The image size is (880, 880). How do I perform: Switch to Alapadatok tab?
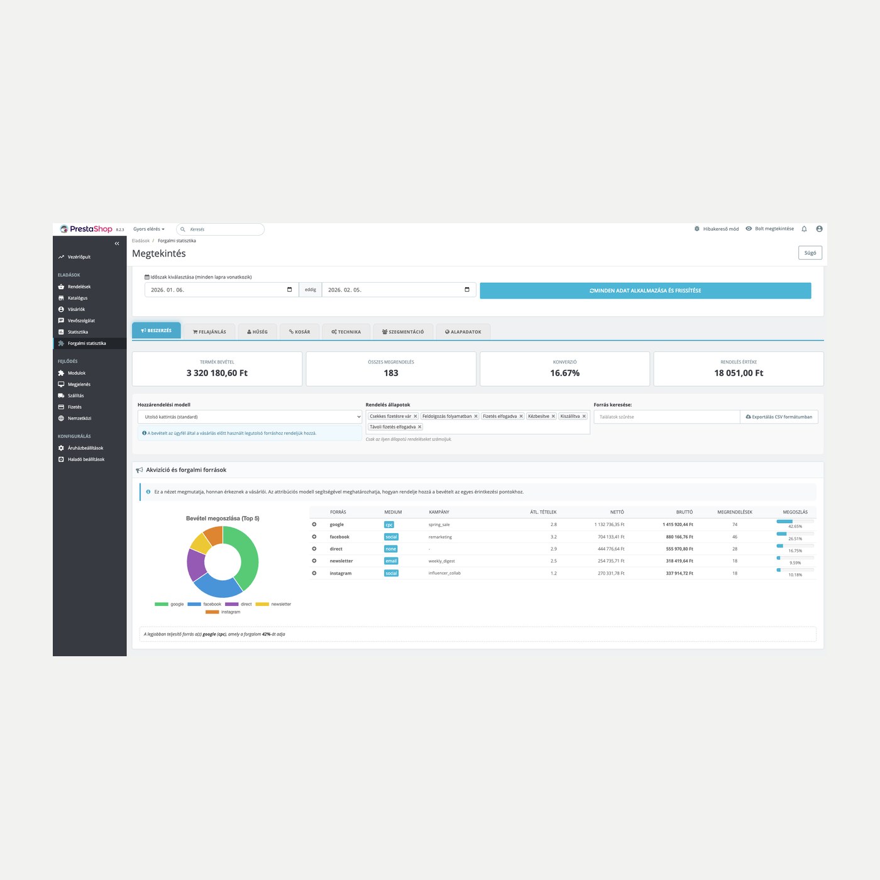click(x=463, y=332)
